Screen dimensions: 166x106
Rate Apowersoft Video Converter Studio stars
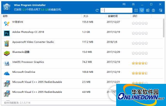point(140,43)
